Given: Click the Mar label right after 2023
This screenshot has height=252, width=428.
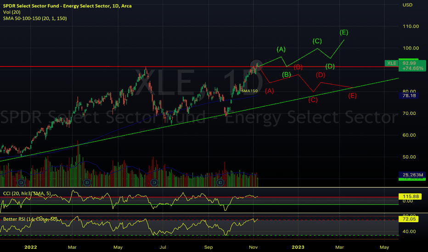Looking at the screenshot, I should click(x=339, y=247).
